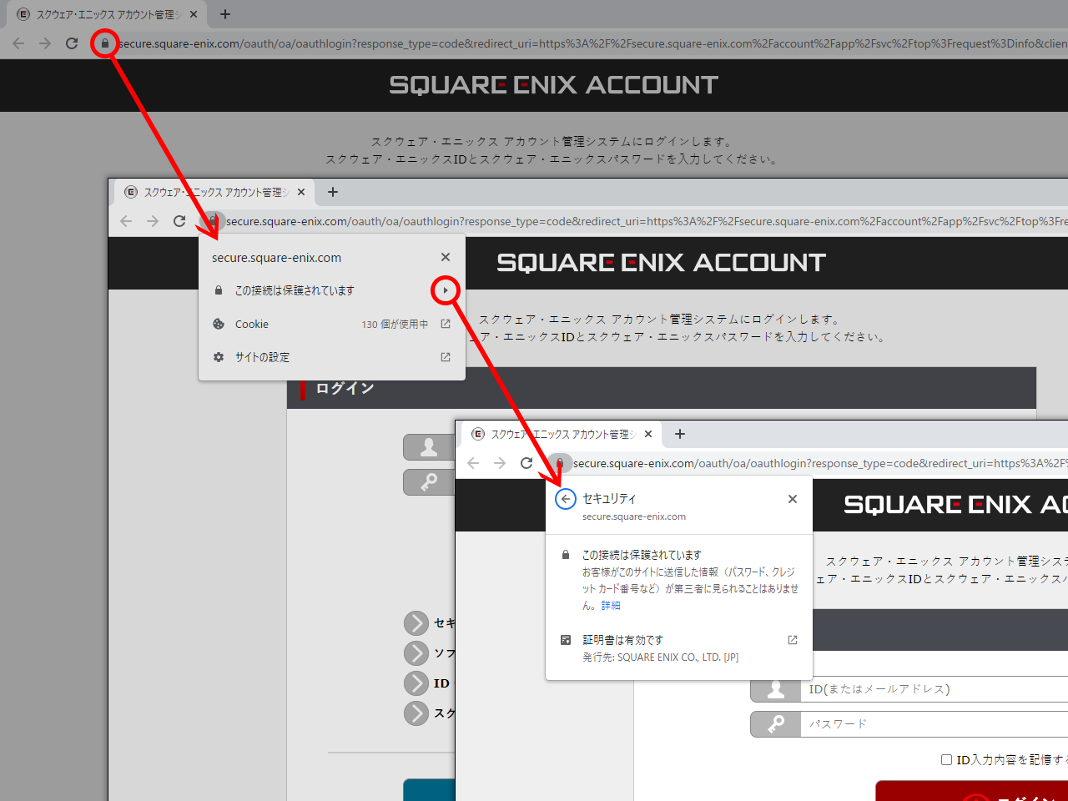Click the secure.square-enix.com title in the middle popup

click(276, 258)
